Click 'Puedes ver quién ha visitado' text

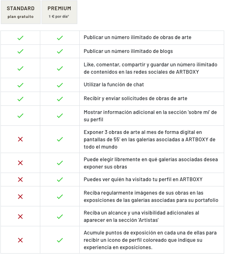click(143, 180)
